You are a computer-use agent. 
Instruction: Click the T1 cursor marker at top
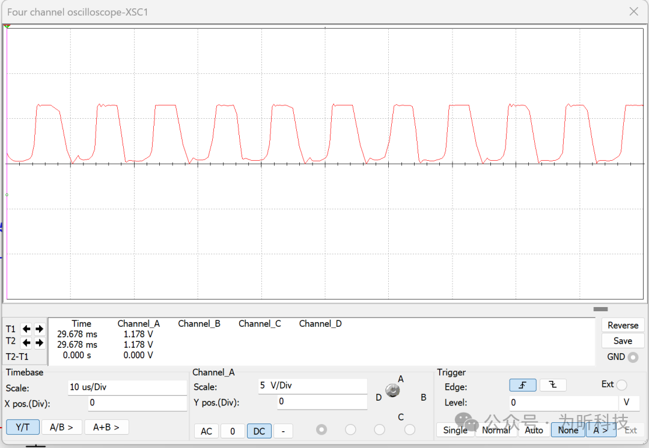pyautogui.click(x=7, y=26)
